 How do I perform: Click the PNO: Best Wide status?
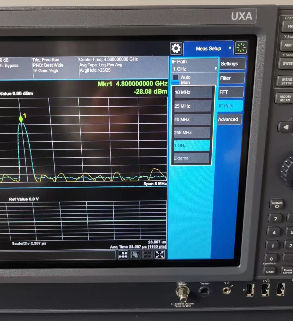48,65
